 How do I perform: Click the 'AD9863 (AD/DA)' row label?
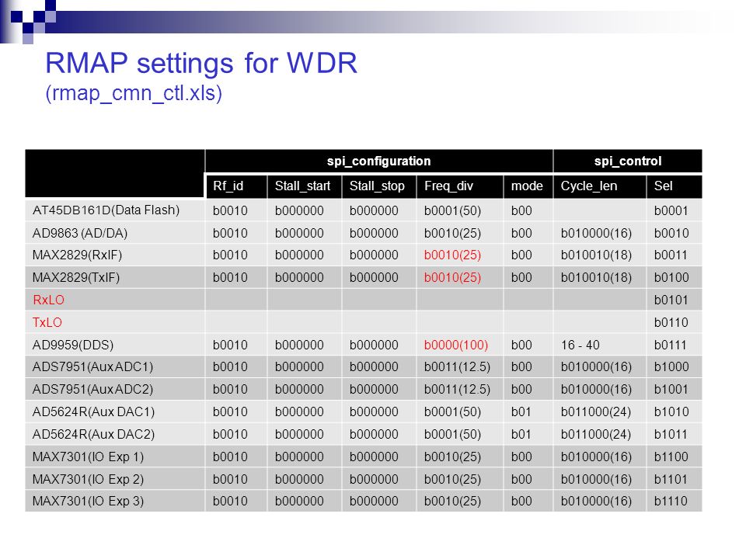80,233
